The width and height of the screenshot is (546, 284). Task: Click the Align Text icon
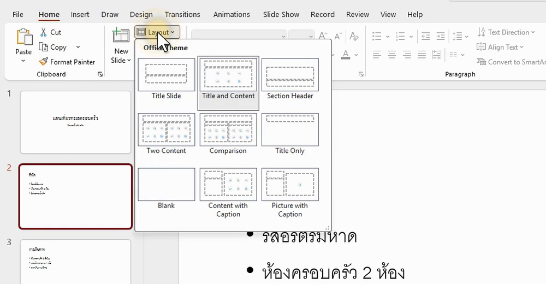(481, 46)
